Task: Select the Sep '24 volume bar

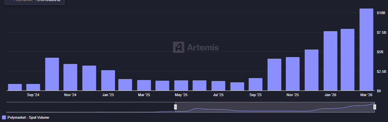Action: [33, 87]
